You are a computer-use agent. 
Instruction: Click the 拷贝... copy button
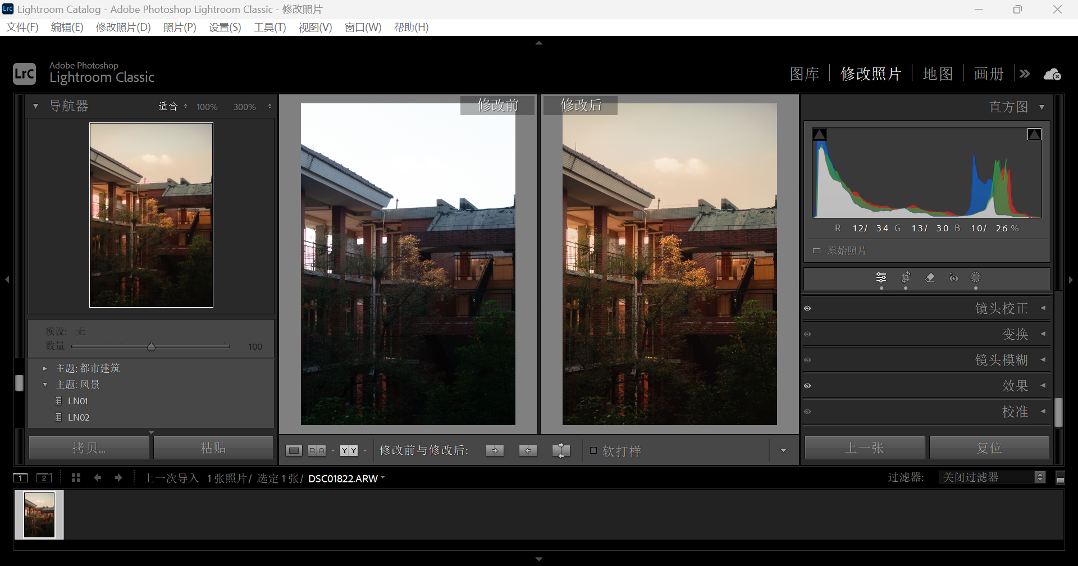[89, 448]
